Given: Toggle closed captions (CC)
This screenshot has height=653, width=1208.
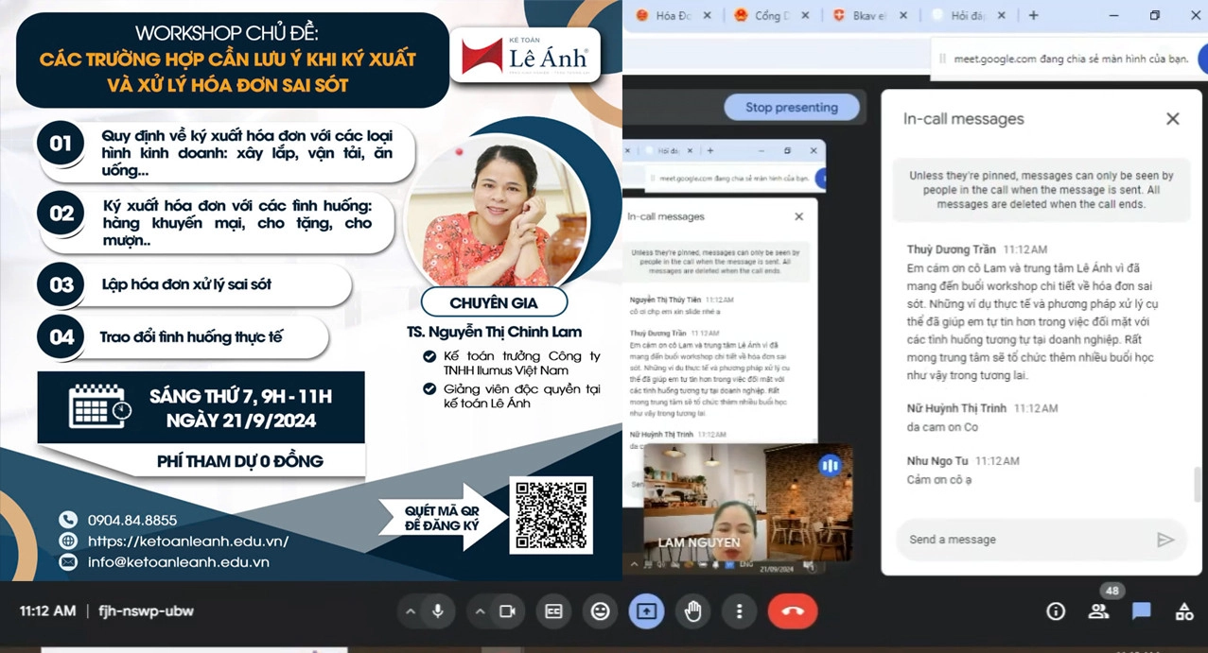Looking at the screenshot, I should coord(553,611).
